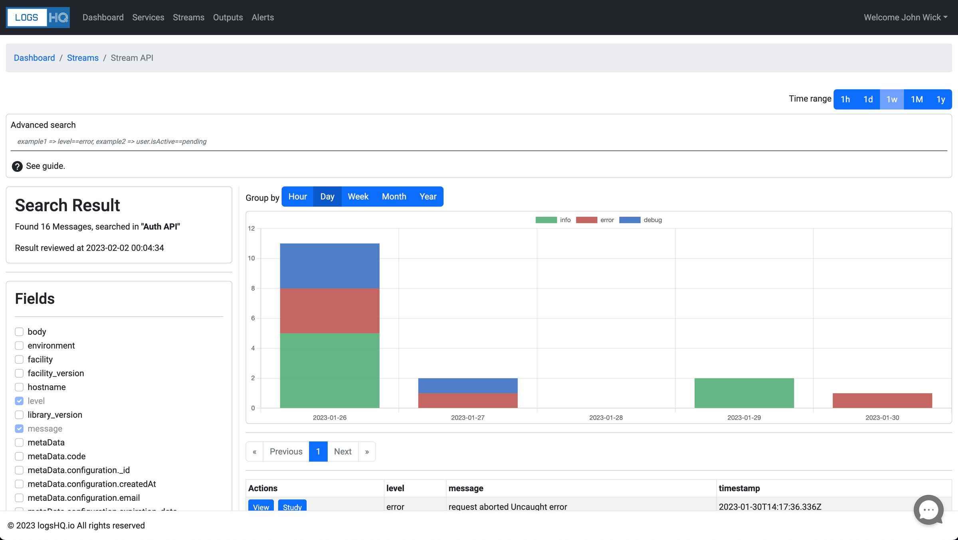Uncheck the level field checkbox

(19, 401)
